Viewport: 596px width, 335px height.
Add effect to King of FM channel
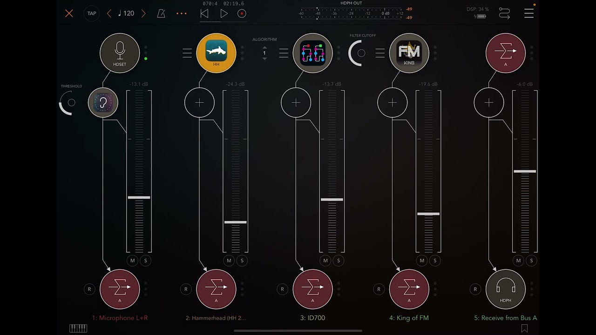pos(392,102)
